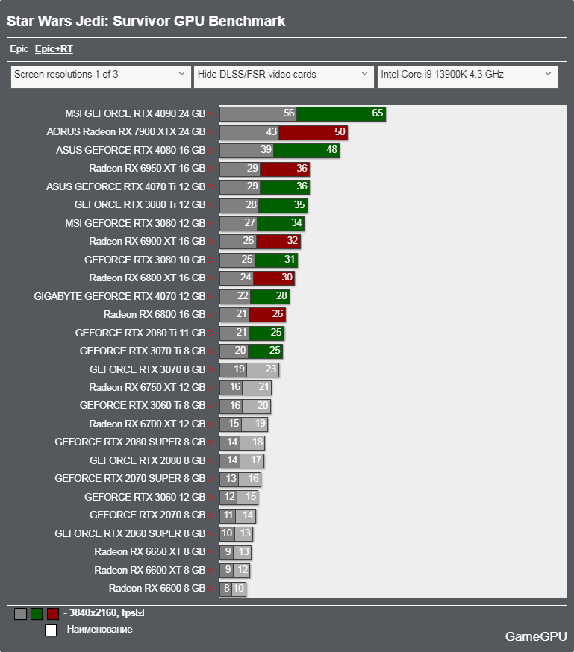Remove GEFORCE RTX 2060 SUPER 8 GB via red X
The width and height of the screenshot is (574, 652).
(x=211, y=534)
